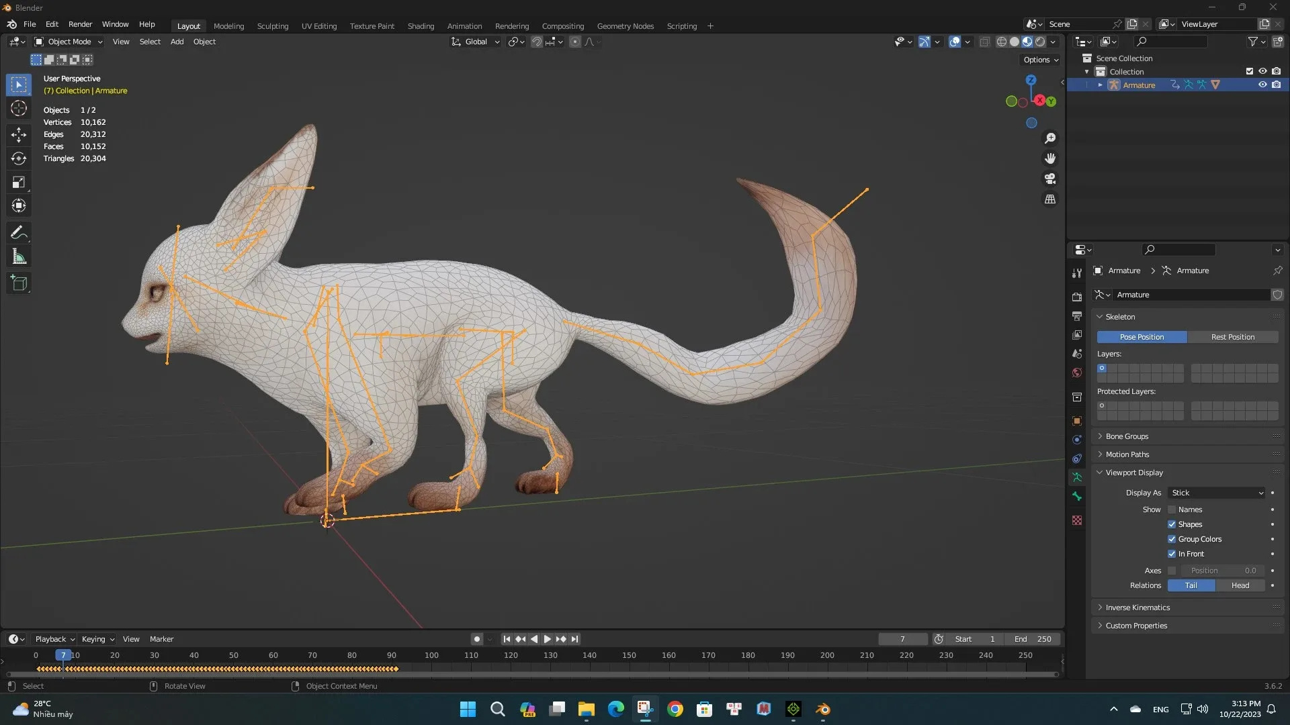This screenshot has width=1290, height=725.
Task: Open the viewport Options popover
Action: (x=1039, y=60)
